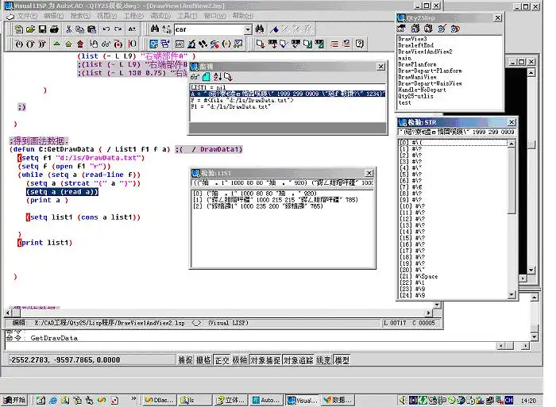This screenshot has width=556, height=407.
Task: Paste with the clipboard toolbar icon
Action: (x=92, y=29)
